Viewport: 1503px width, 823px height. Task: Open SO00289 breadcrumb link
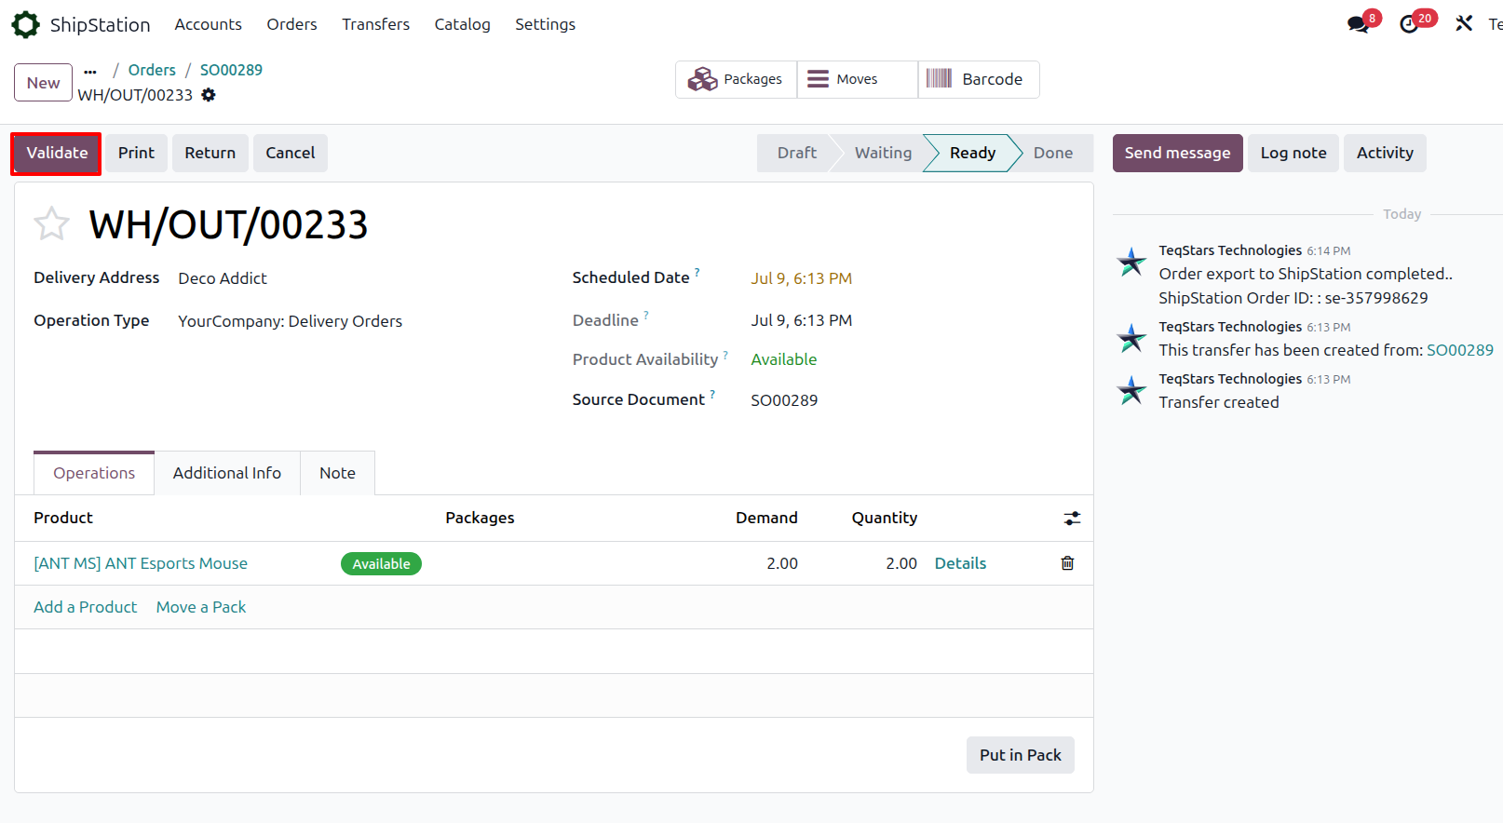231,70
